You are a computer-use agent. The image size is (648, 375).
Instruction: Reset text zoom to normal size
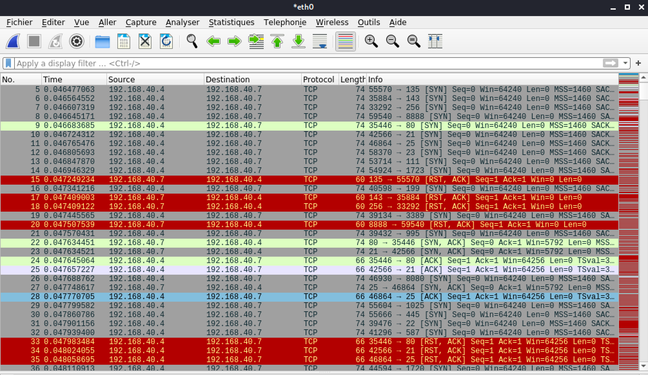pos(414,41)
